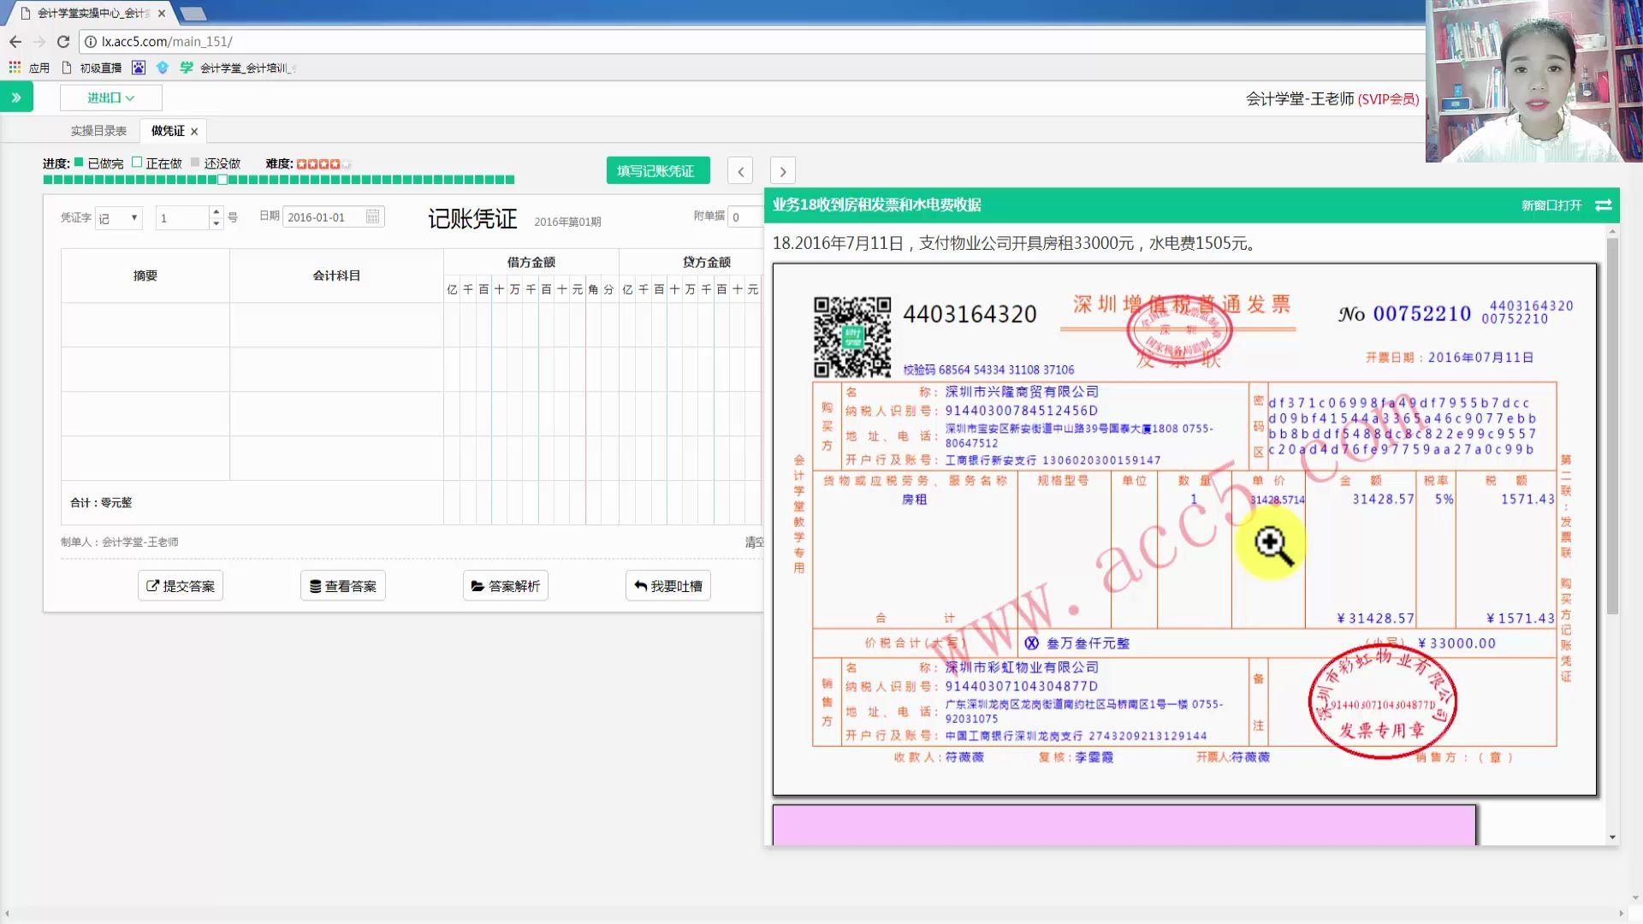Switch to 实操目录表 tab
Viewport: 1643px width, 924px height.
tap(98, 131)
